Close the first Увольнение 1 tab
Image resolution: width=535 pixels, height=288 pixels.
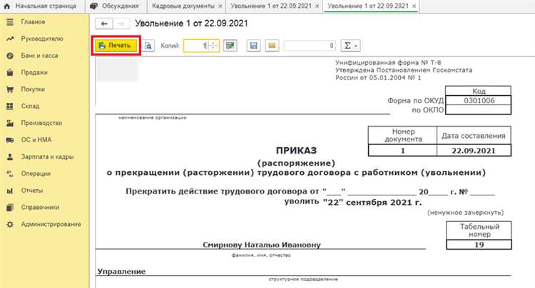(317, 6)
